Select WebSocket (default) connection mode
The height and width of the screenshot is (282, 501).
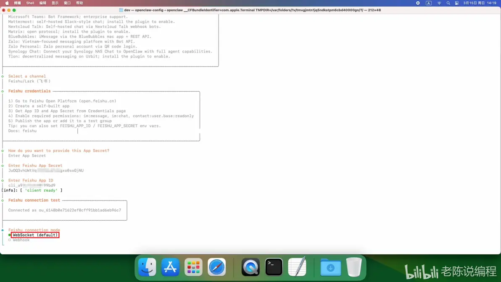tap(35, 235)
